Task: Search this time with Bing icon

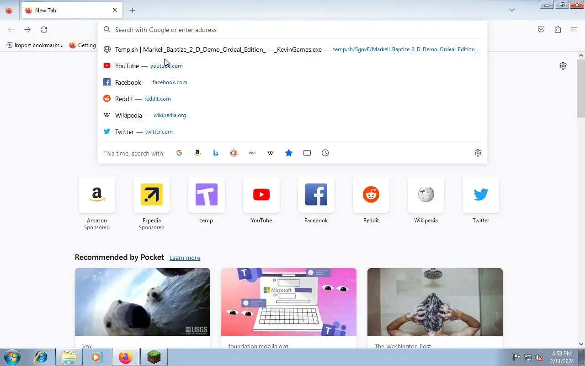Action: click(216, 153)
